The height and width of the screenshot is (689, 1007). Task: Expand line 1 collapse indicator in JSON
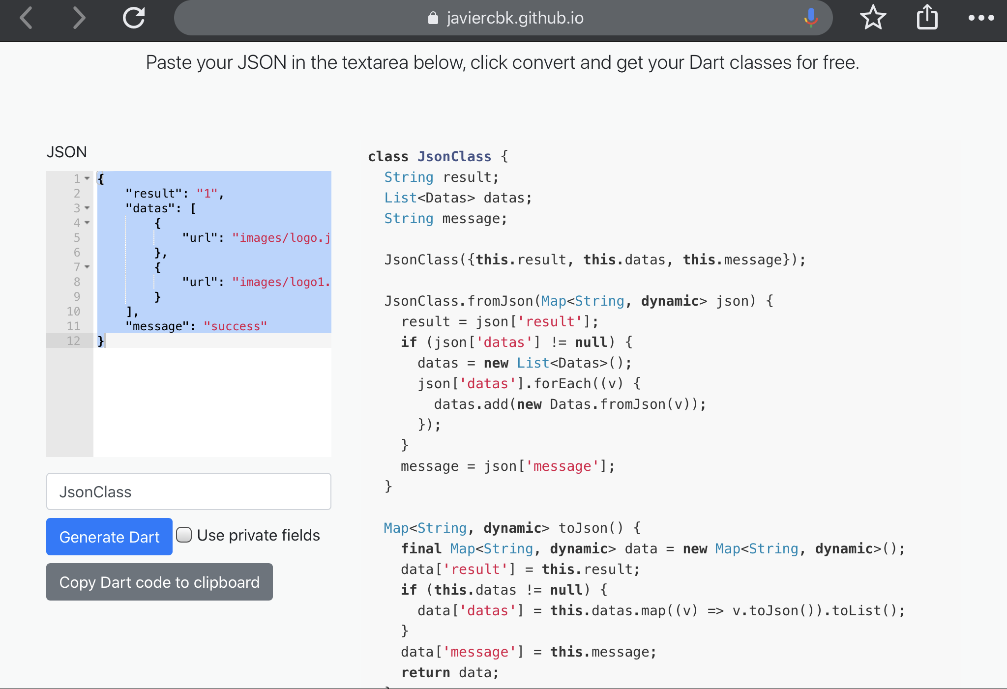[87, 178]
